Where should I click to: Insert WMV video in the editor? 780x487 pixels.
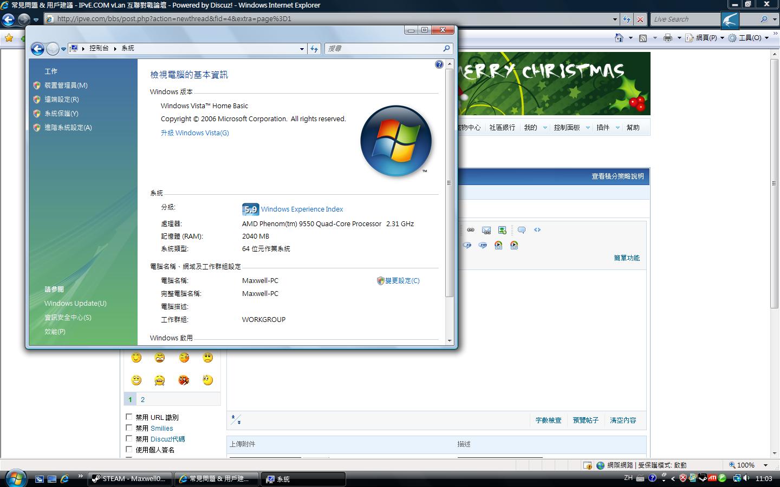(x=514, y=245)
